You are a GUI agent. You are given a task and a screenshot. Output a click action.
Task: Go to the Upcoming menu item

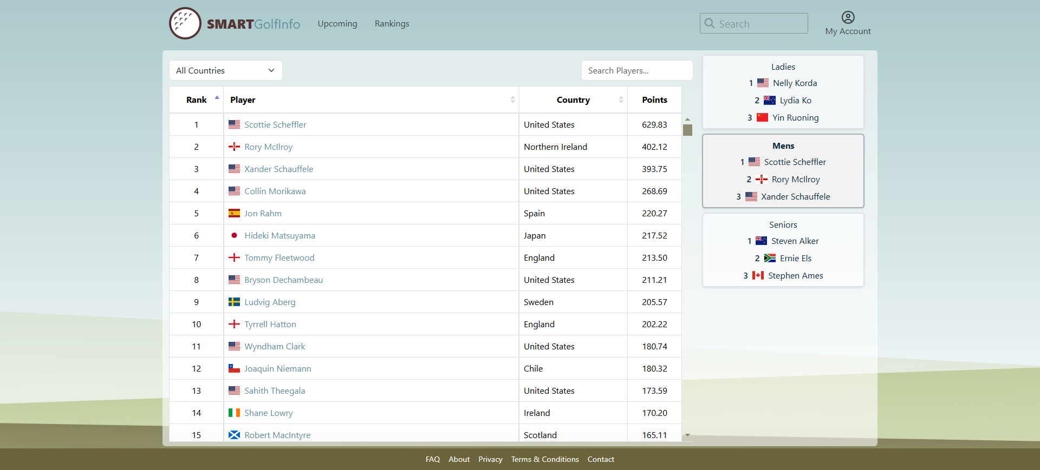pyautogui.click(x=337, y=23)
